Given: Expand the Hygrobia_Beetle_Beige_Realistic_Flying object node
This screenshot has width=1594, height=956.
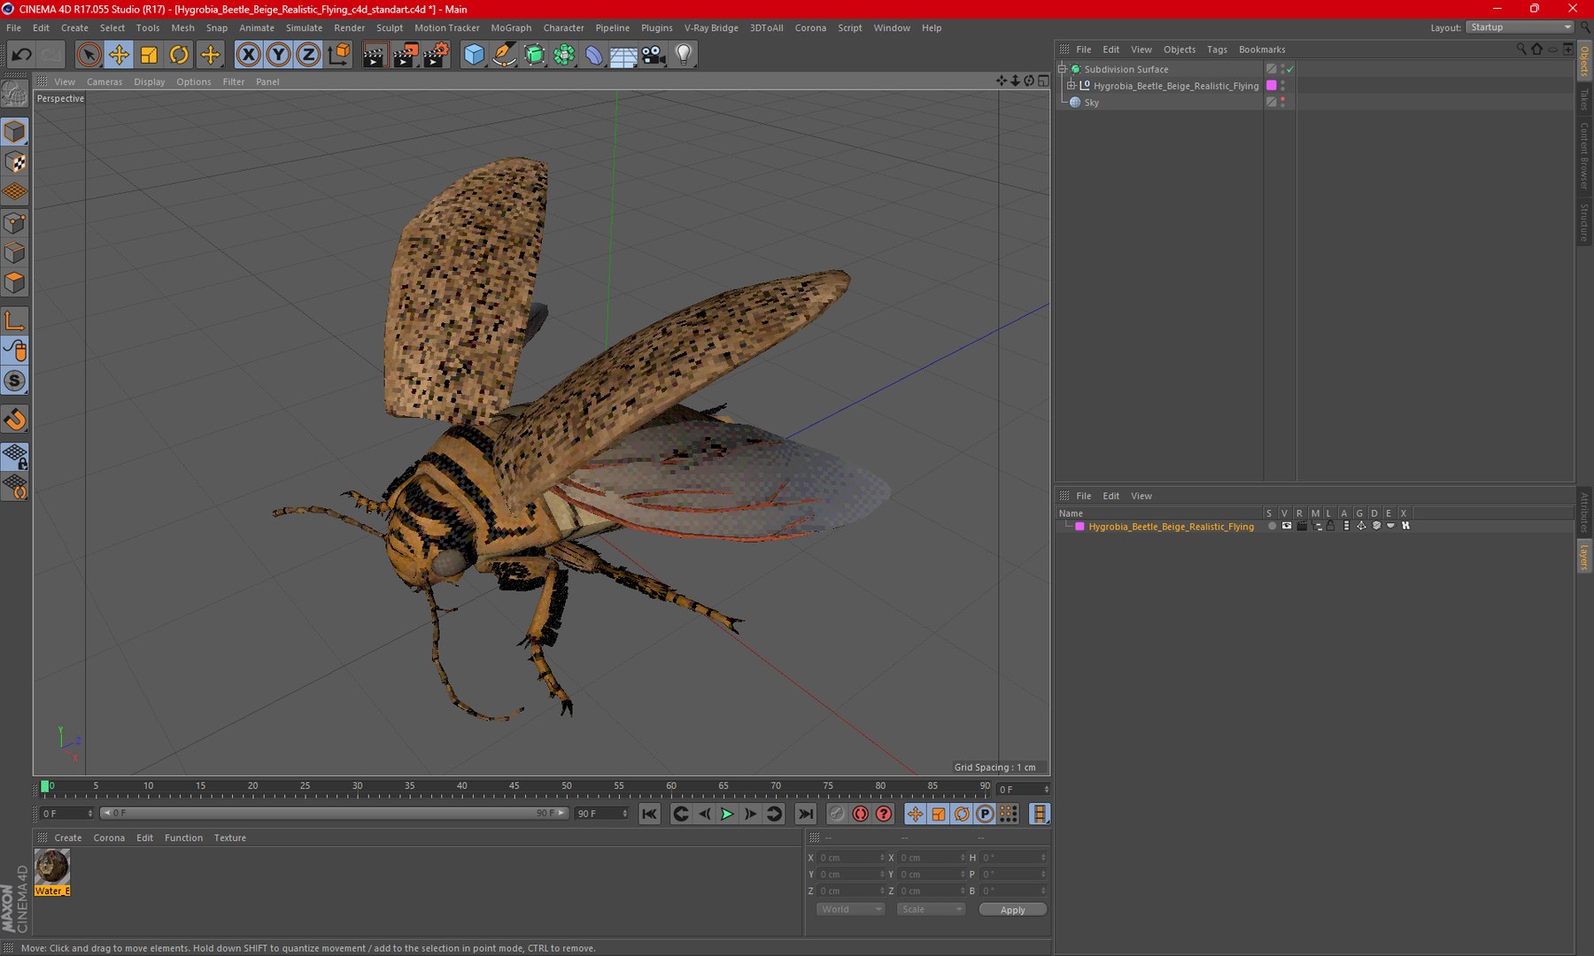Looking at the screenshot, I should [1071, 86].
